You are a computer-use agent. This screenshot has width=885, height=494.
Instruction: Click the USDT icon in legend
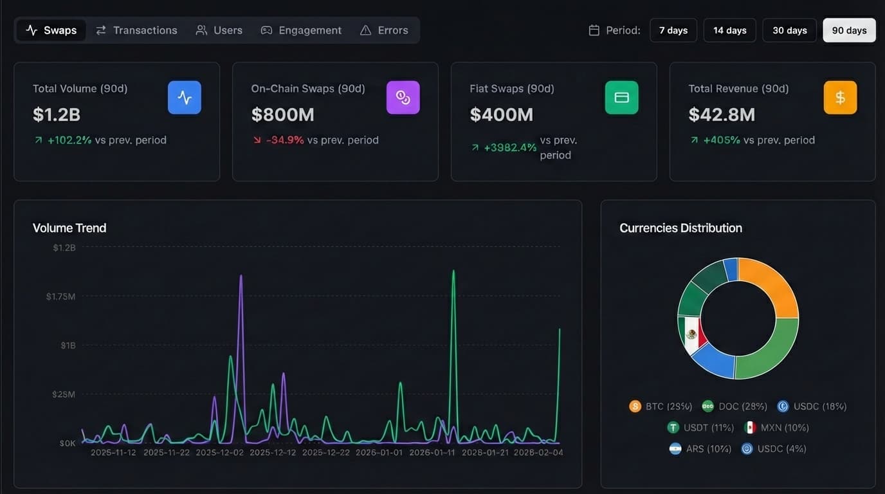(673, 428)
